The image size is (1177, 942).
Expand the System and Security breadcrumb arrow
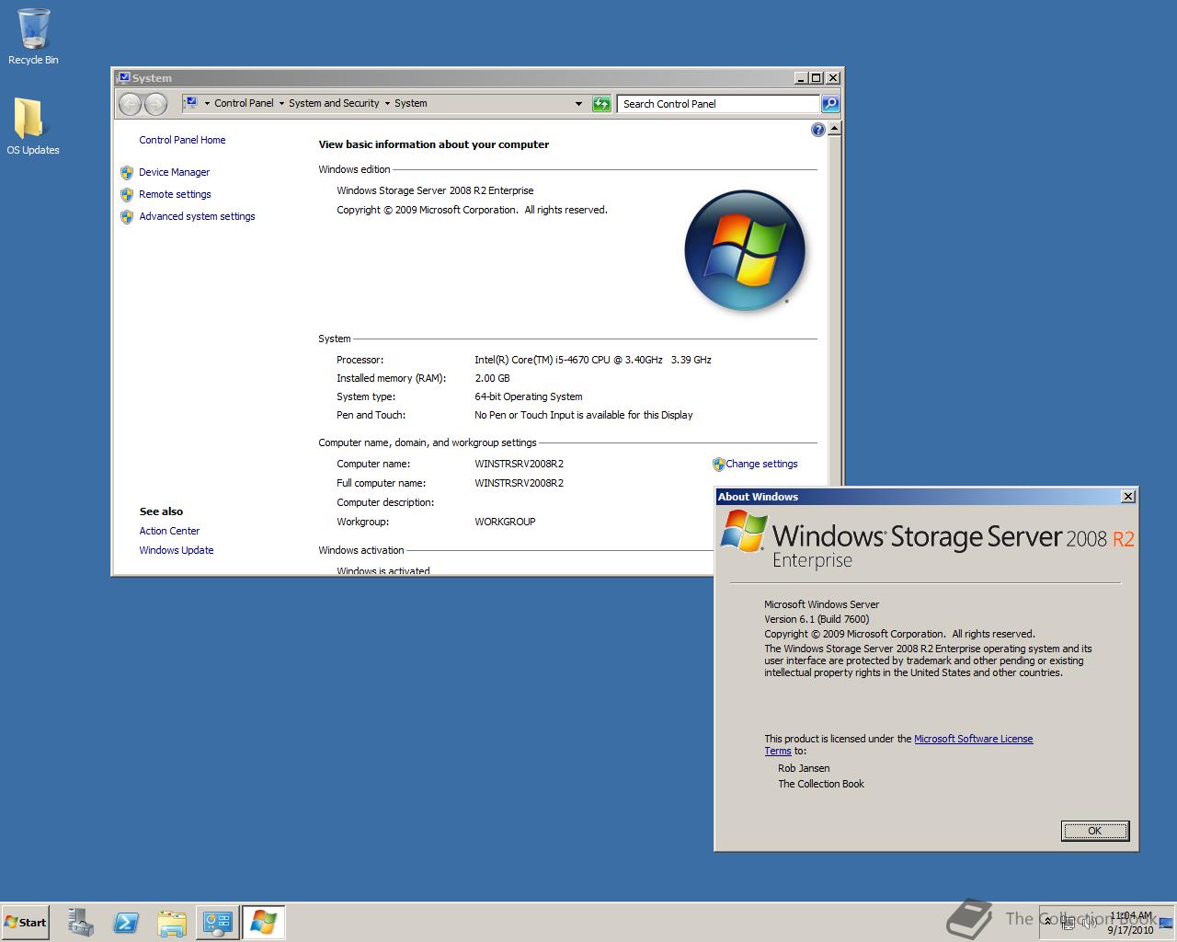click(x=387, y=104)
